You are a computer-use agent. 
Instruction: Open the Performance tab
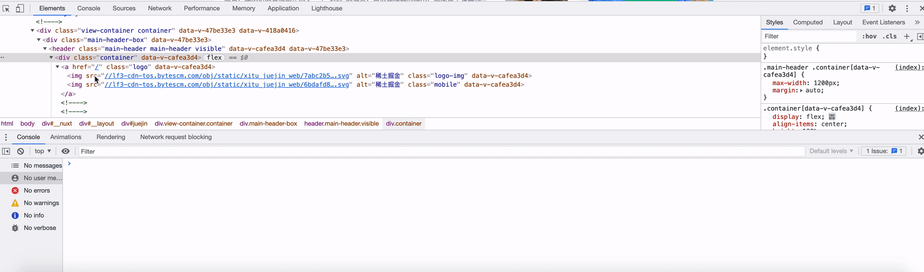[202, 8]
